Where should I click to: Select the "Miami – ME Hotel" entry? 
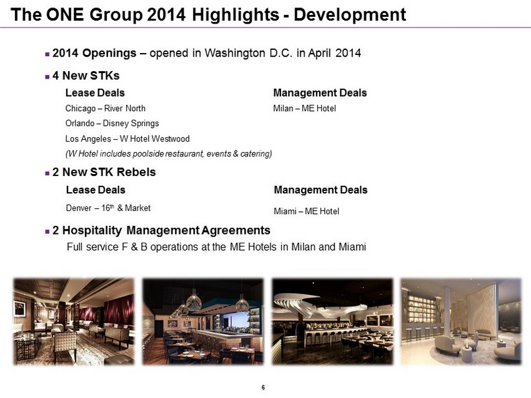pyautogui.click(x=307, y=211)
